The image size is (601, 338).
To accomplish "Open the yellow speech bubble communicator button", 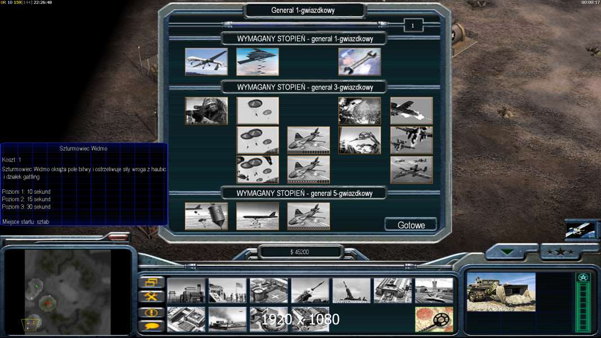I will tap(152, 326).
